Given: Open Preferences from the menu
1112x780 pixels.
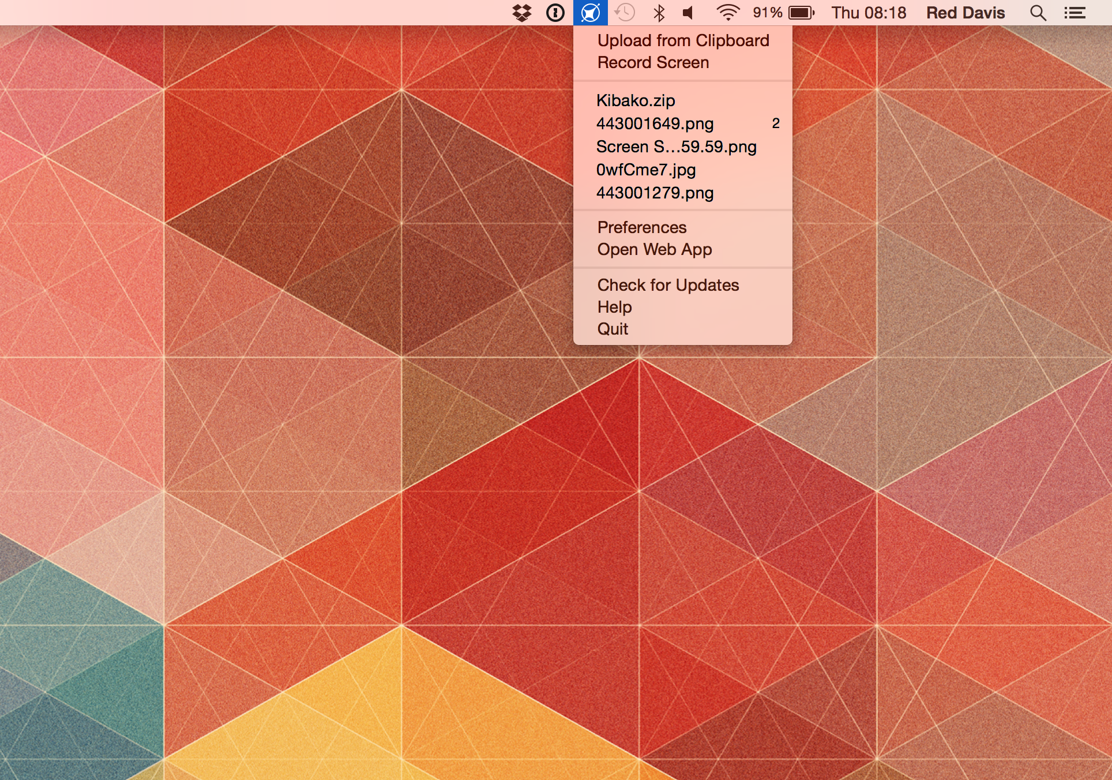Looking at the screenshot, I should click(642, 227).
